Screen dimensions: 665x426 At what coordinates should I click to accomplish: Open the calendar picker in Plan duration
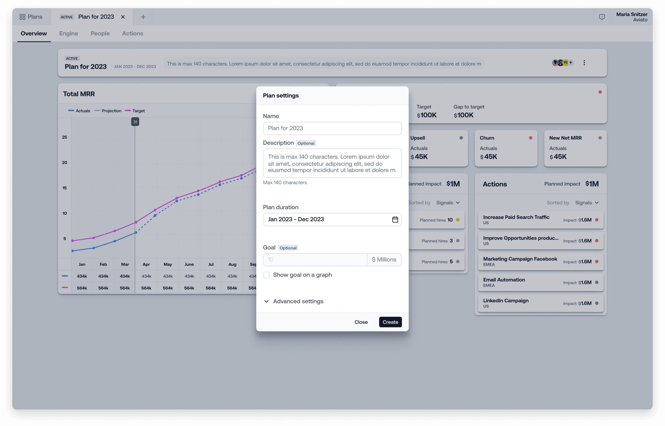(x=395, y=220)
